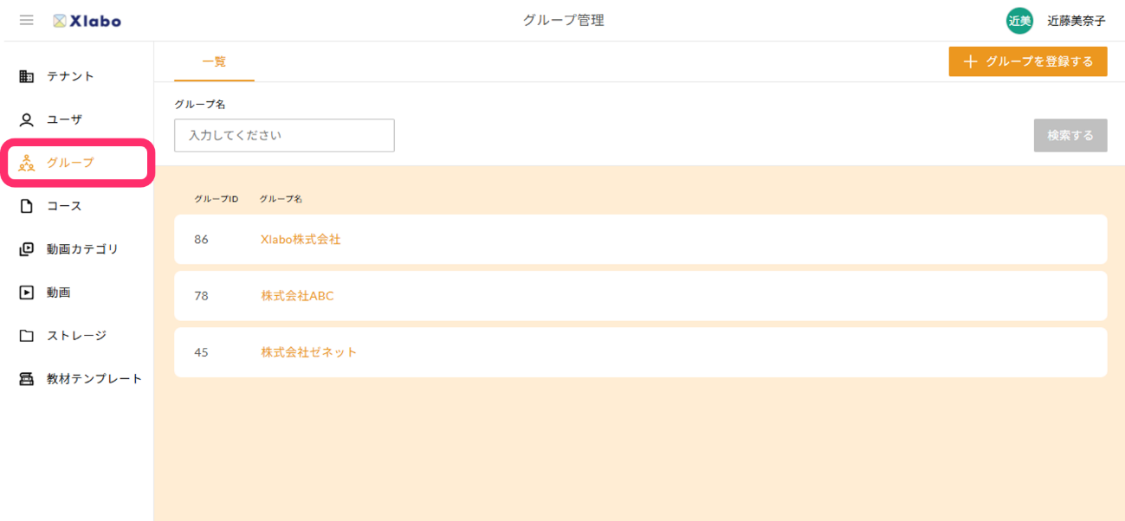Click the ストレージ folder icon
This screenshot has width=1125, height=521.
(x=27, y=336)
